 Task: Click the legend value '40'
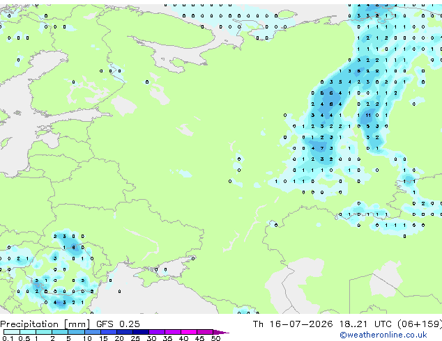[x=183, y=338]
